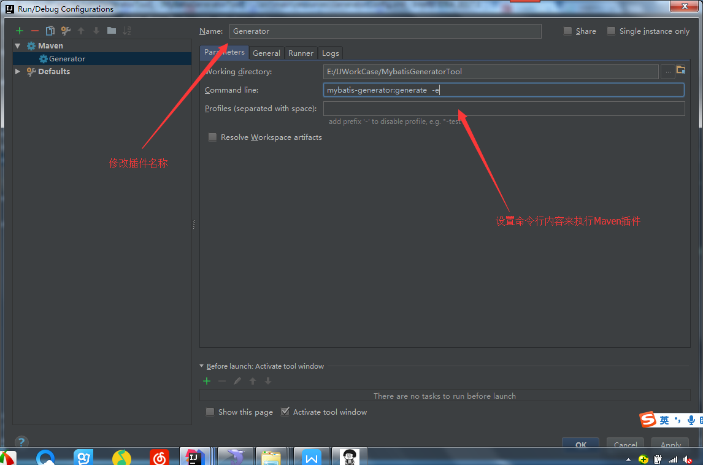Move the Before launch task up
The height and width of the screenshot is (465, 703).
tap(252, 381)
